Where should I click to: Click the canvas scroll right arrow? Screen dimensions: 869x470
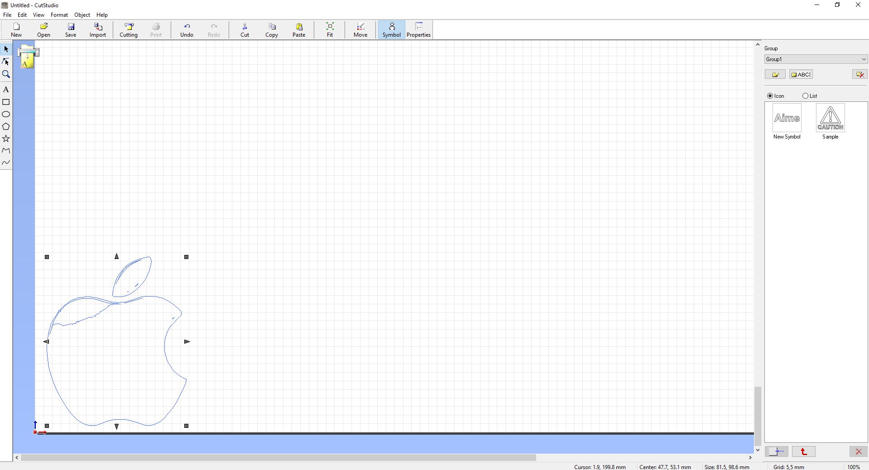tap(750, 457)
